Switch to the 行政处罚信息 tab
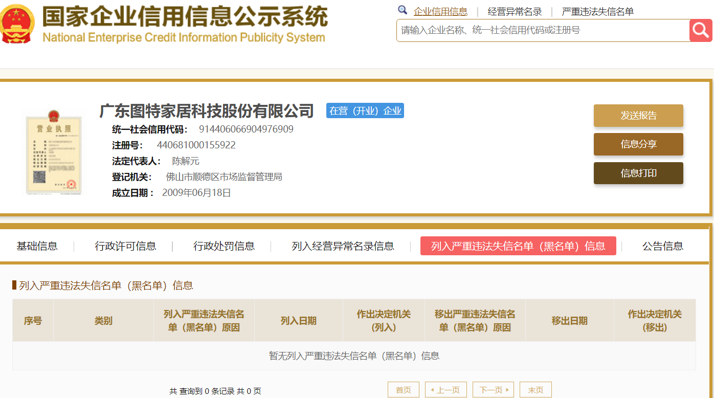The height and width of the screenshot is (398, 714). 224,246
